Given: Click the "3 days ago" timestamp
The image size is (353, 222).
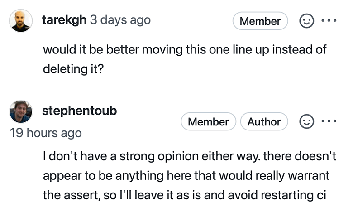Looking at the screenshot, I should 120,20.
